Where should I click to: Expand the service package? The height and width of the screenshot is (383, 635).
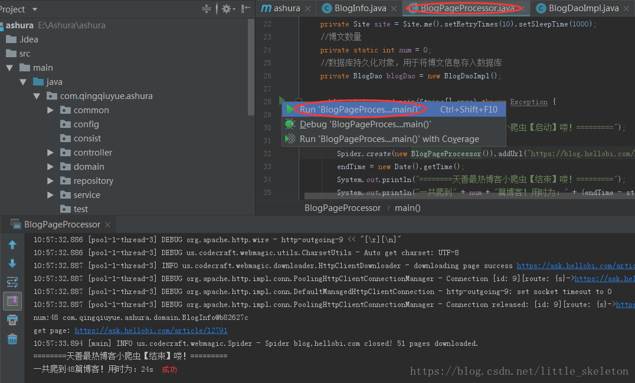(50, 195)
